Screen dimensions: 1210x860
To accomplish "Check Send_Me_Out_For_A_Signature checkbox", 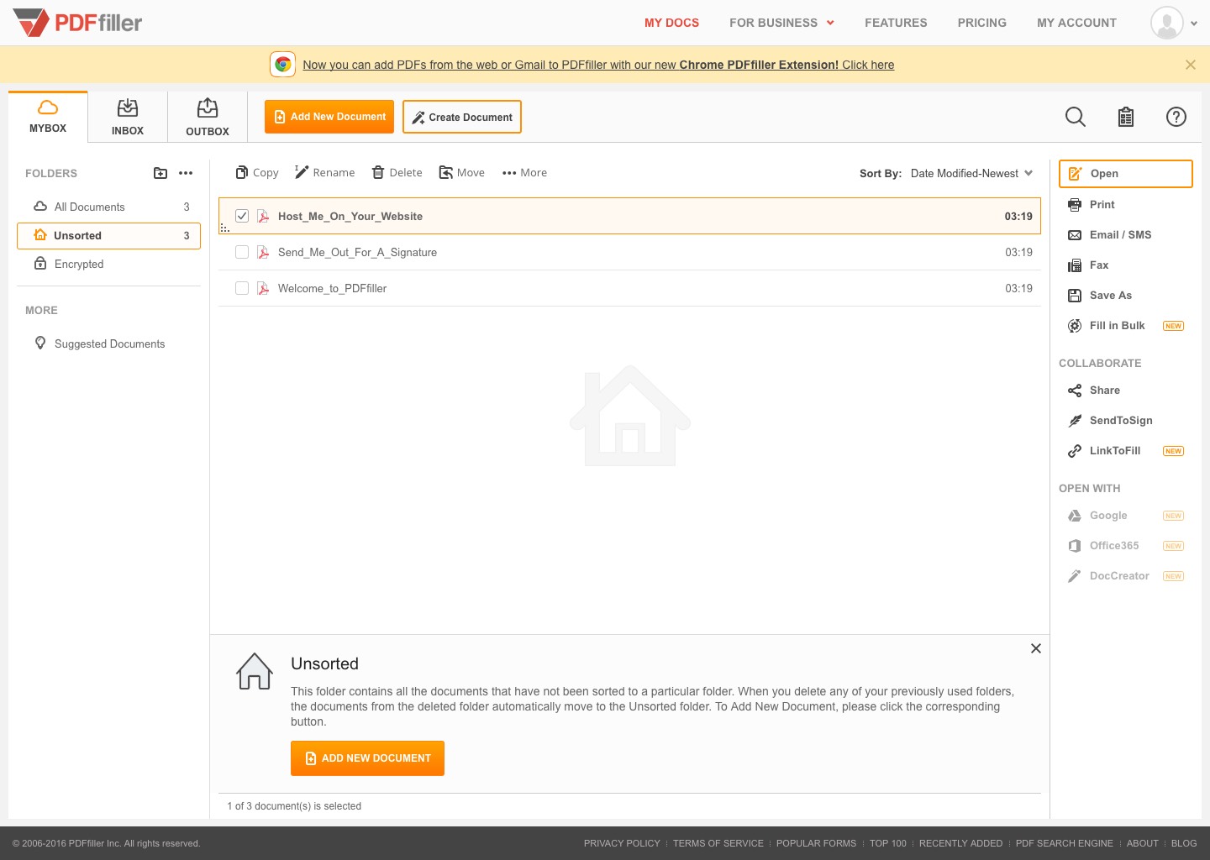I will pos(242,252).
